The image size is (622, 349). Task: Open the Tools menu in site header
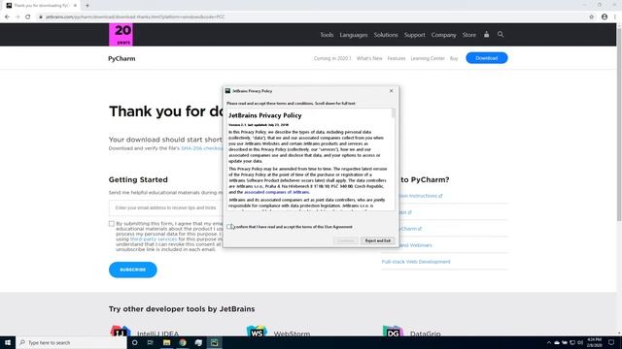click(x=327, y=35)
